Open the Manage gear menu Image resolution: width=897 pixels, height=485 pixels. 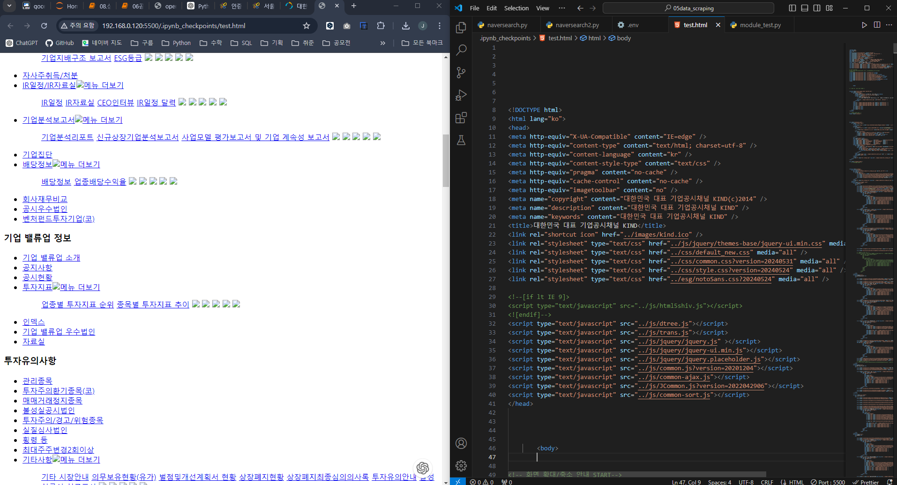[x=461, y=465]
